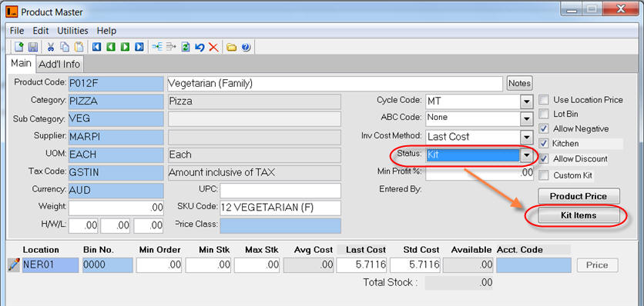Image resolution: width=644 pixels, height=306 pixels.
Task: Open the Inv Cost Method dropdown
Action: click(526, 137)
